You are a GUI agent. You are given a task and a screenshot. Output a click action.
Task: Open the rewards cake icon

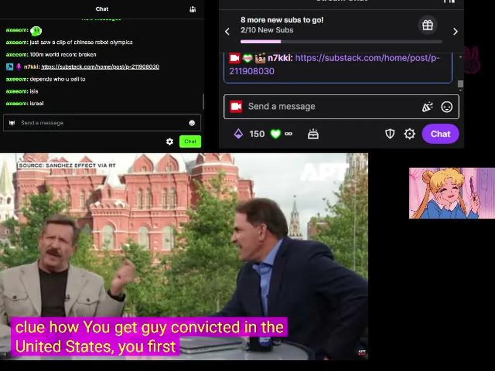pyautogui.click(x=313, y=134)
